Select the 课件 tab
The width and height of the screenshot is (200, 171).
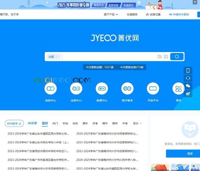click(x=85, y=123)
